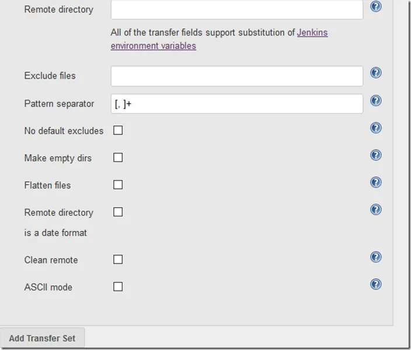Turn on ASCII mode checkbox

point(118,287)
